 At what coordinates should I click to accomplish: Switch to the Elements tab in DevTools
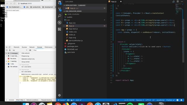pos(16,47)
